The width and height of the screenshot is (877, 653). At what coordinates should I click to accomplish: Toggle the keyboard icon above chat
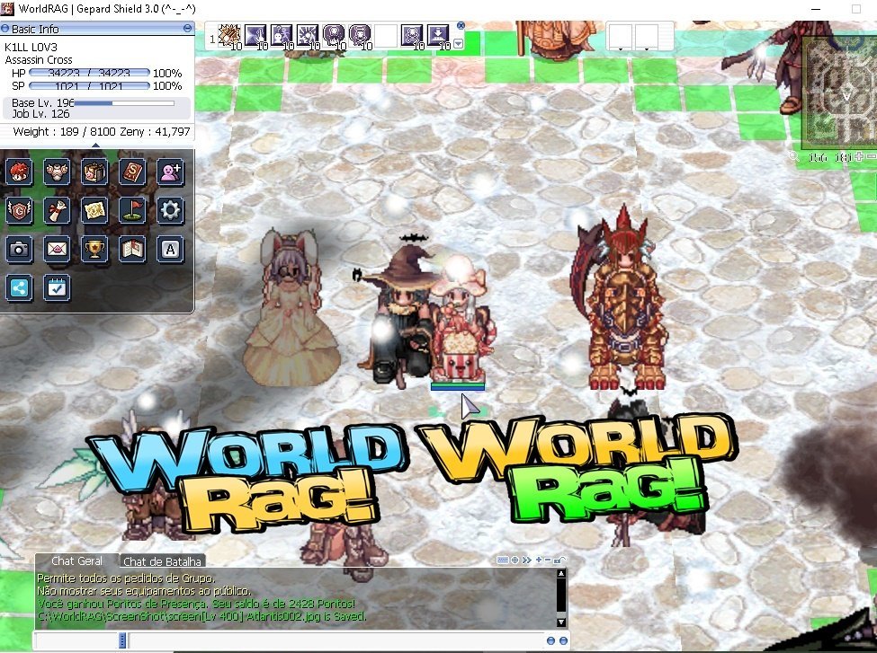502,560
